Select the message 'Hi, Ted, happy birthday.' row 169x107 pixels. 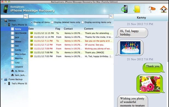click(x=71, y=56)
